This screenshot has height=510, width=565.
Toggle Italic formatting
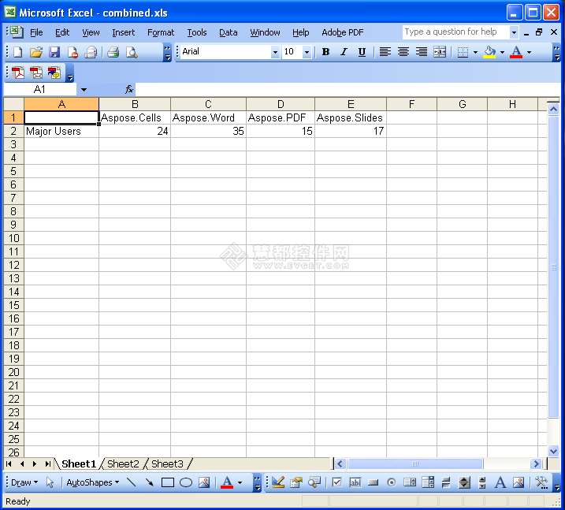[x=344, y=52]
